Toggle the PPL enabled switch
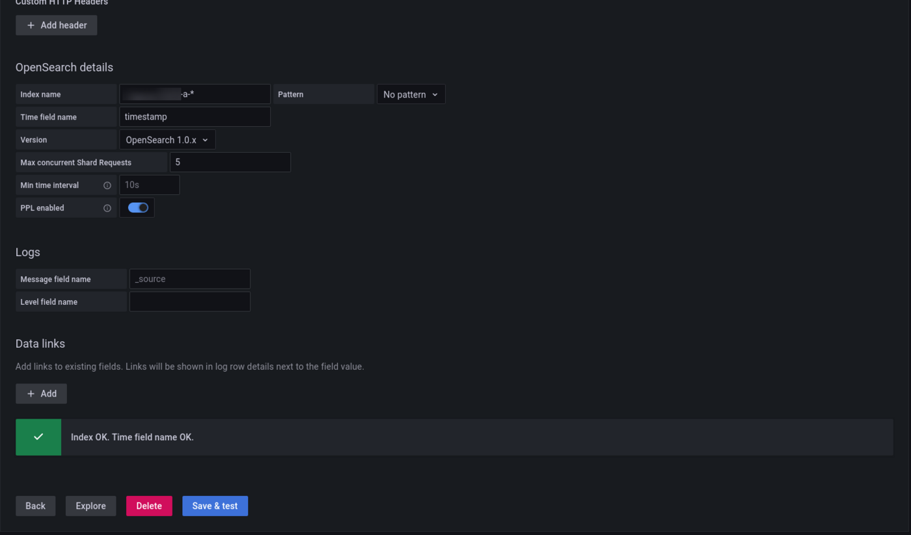911x535 pixels. pyautogui.click(x=138, y=208)
